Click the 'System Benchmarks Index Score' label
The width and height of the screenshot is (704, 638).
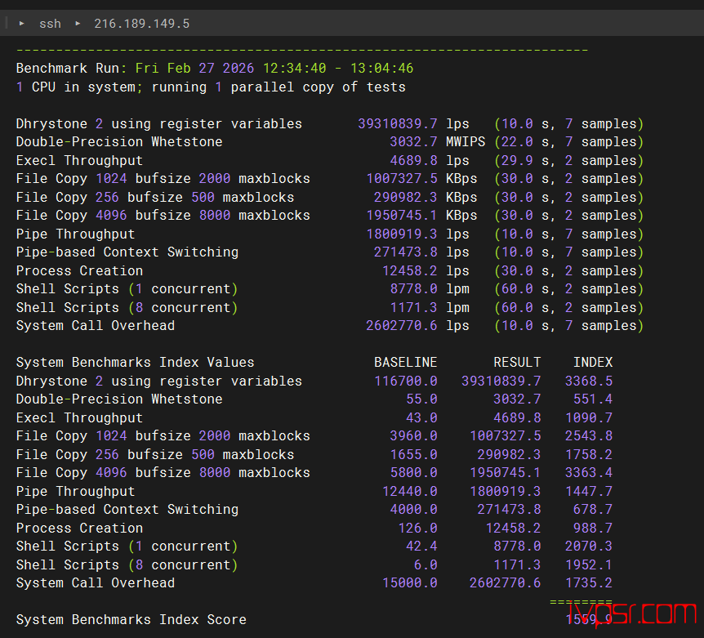(131, 620)
